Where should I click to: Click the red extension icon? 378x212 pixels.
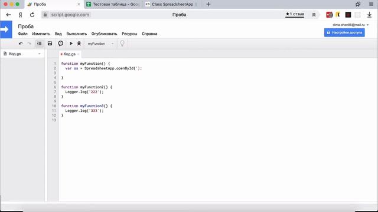[x=330, y=15]
